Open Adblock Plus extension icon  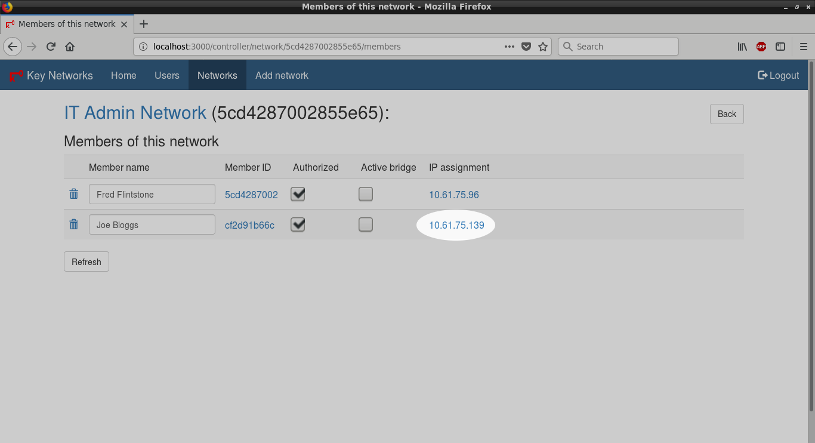pos(761,47)
